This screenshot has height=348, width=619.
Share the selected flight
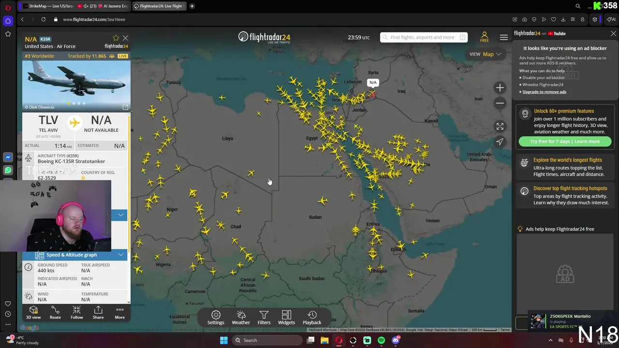click(98, 313)
